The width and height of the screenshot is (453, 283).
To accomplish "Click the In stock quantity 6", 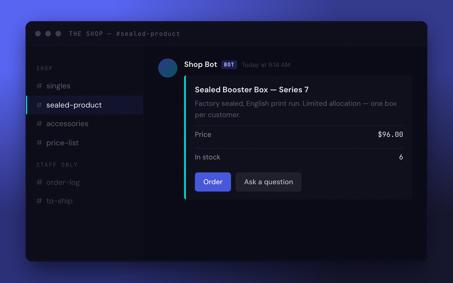I will pos(401,157).
